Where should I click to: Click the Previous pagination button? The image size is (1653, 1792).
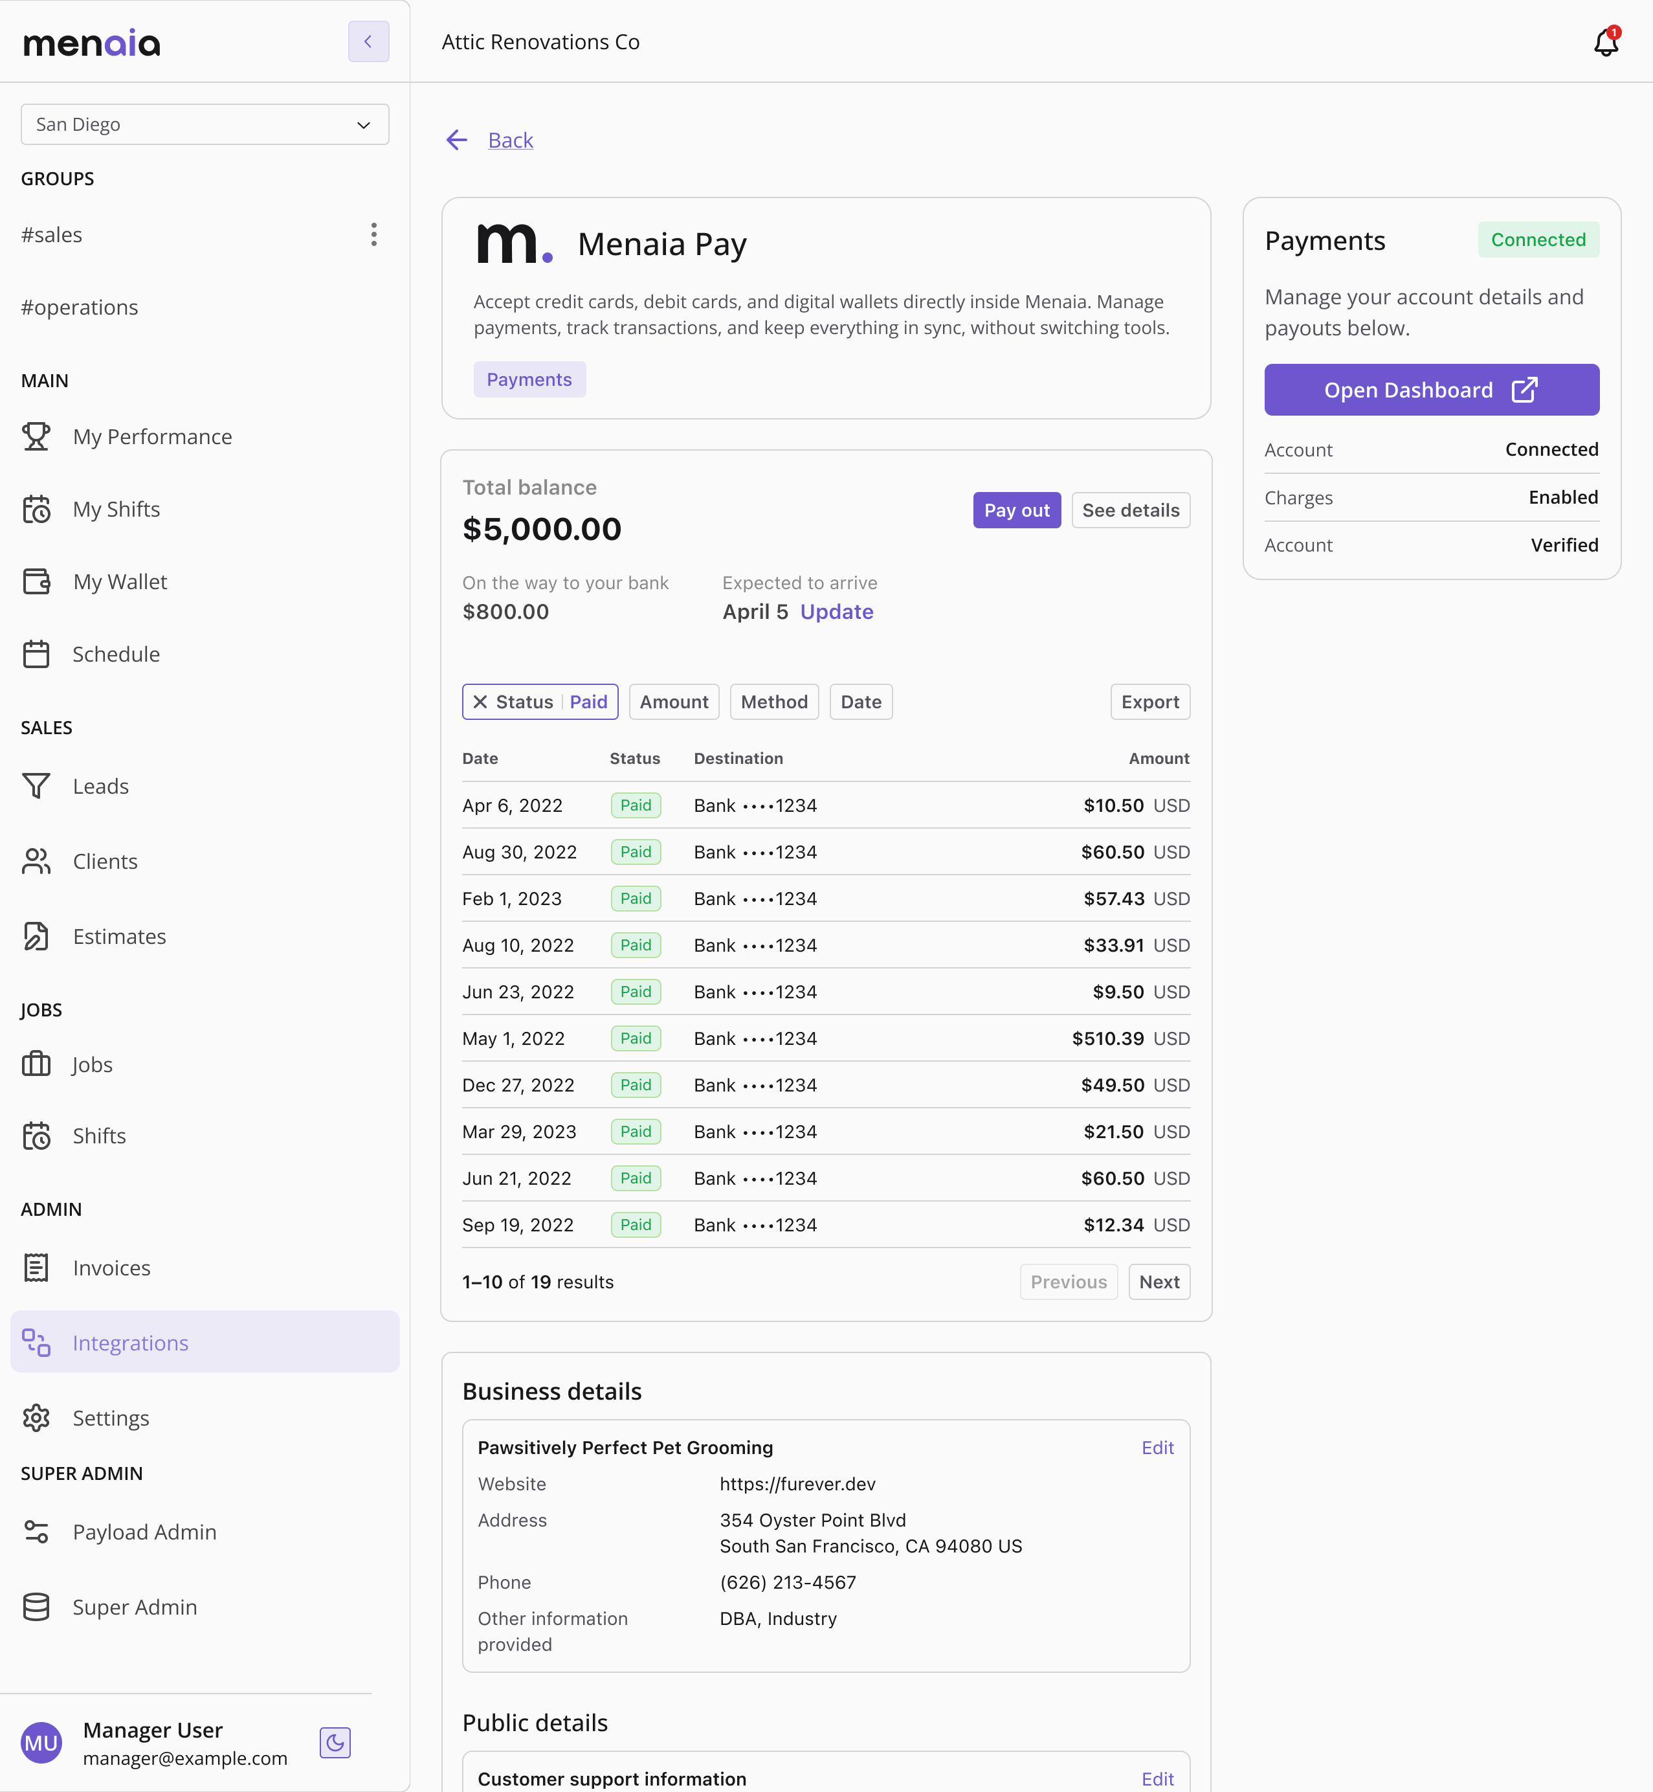click(1069, 1281)
